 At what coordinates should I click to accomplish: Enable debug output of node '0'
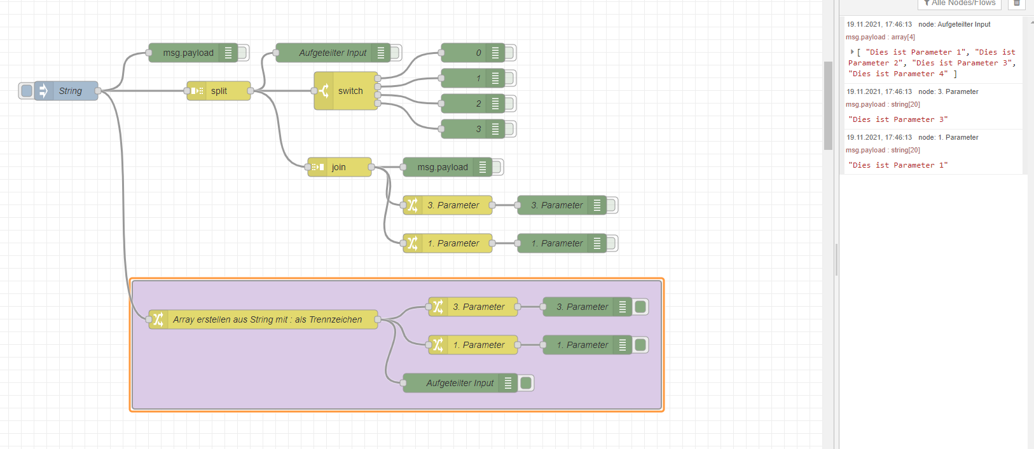coord(511,53)
